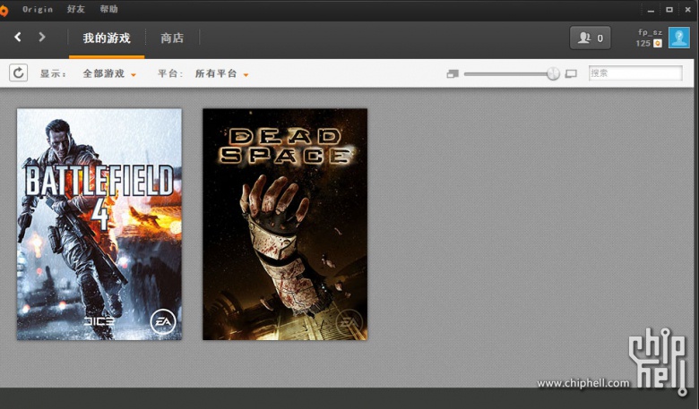Click the Origin logo icon
This screenshot has width=699, height=409.
4,10
